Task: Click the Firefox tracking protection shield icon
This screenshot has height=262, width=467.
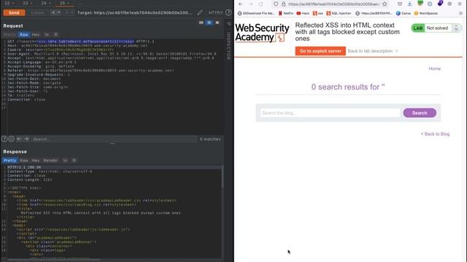Action: click(x=276, y=4)
